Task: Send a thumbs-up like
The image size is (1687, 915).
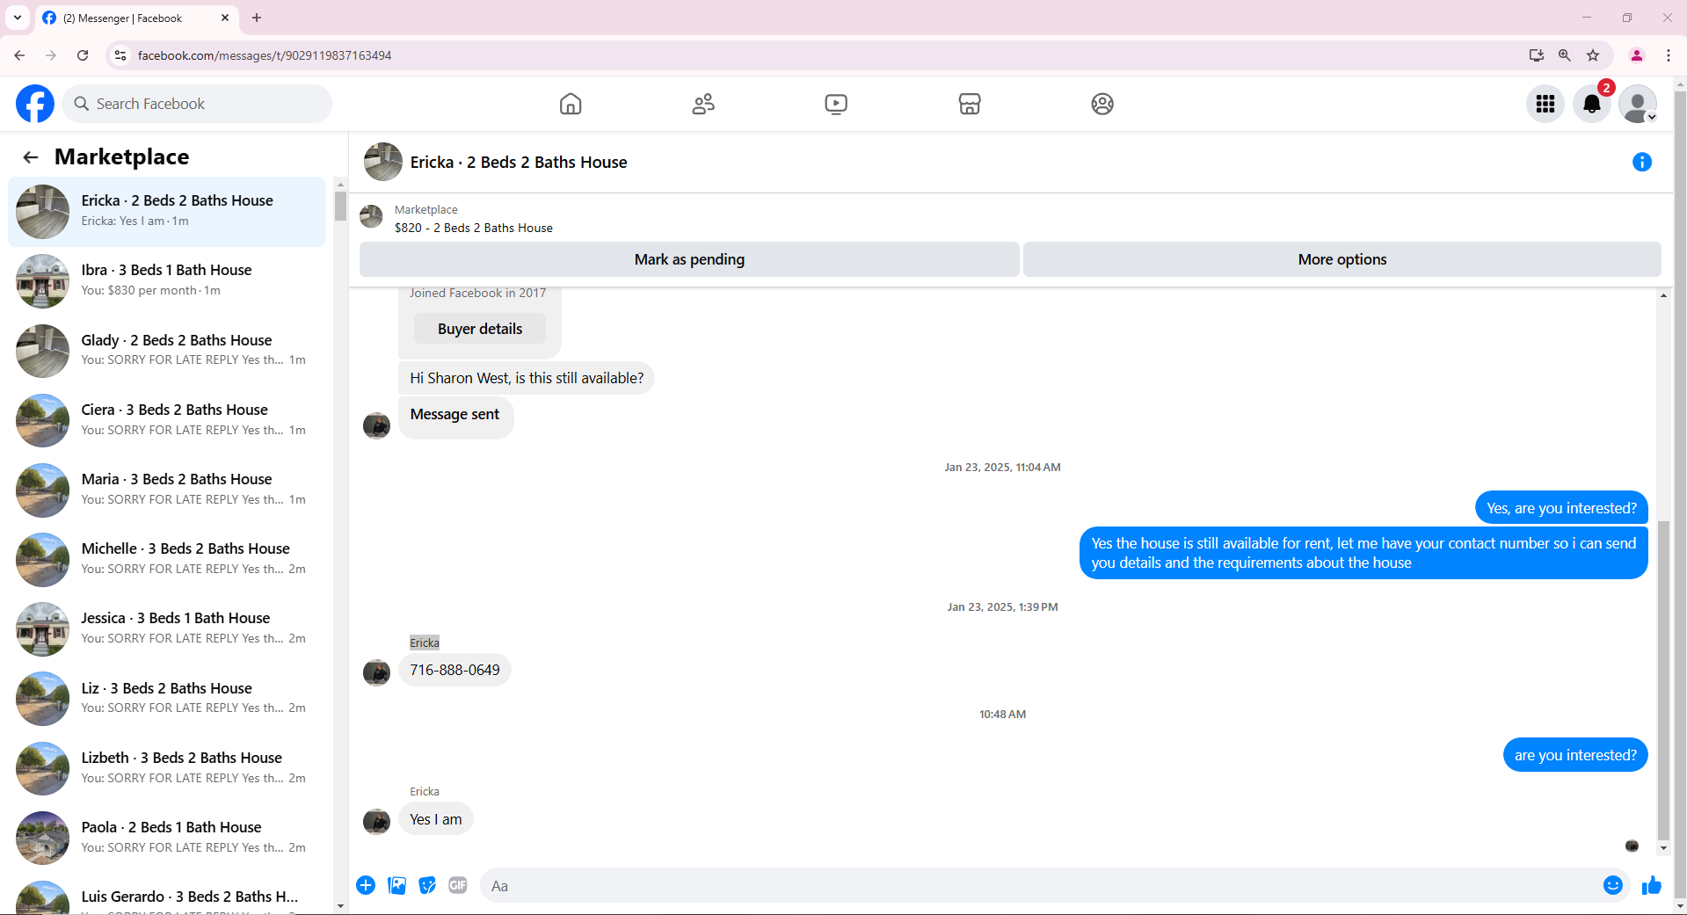Action: pos(1652,885)
